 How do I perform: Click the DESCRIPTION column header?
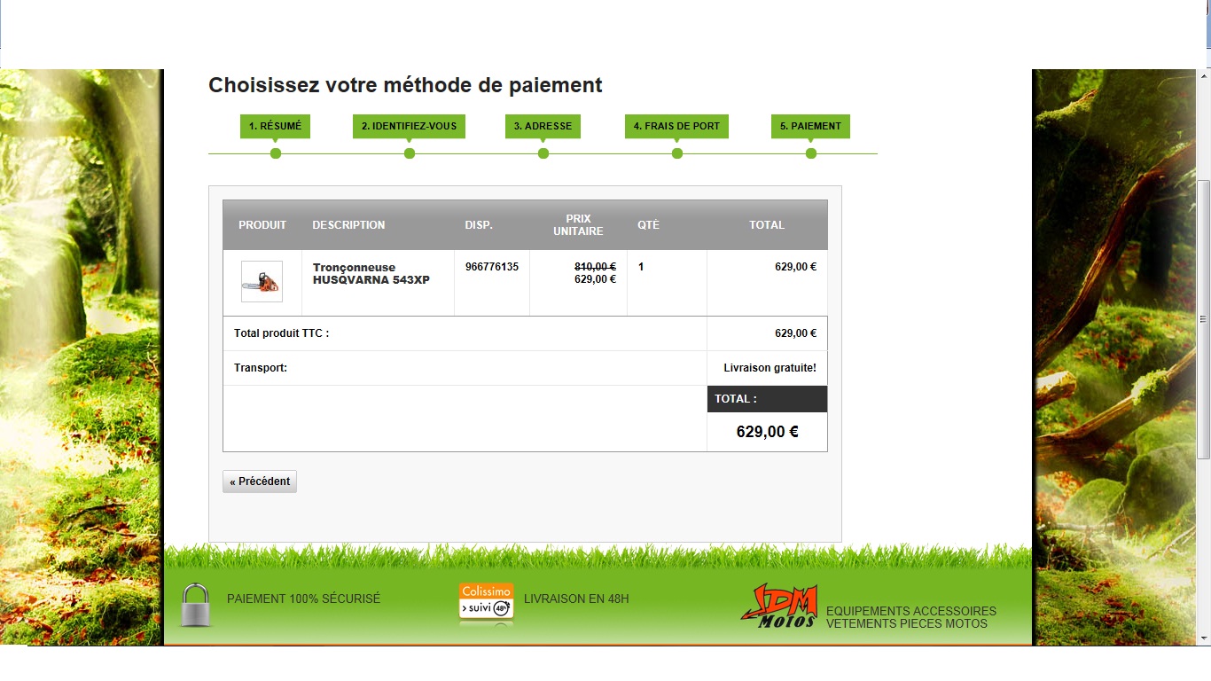click(x=348, y=225)
